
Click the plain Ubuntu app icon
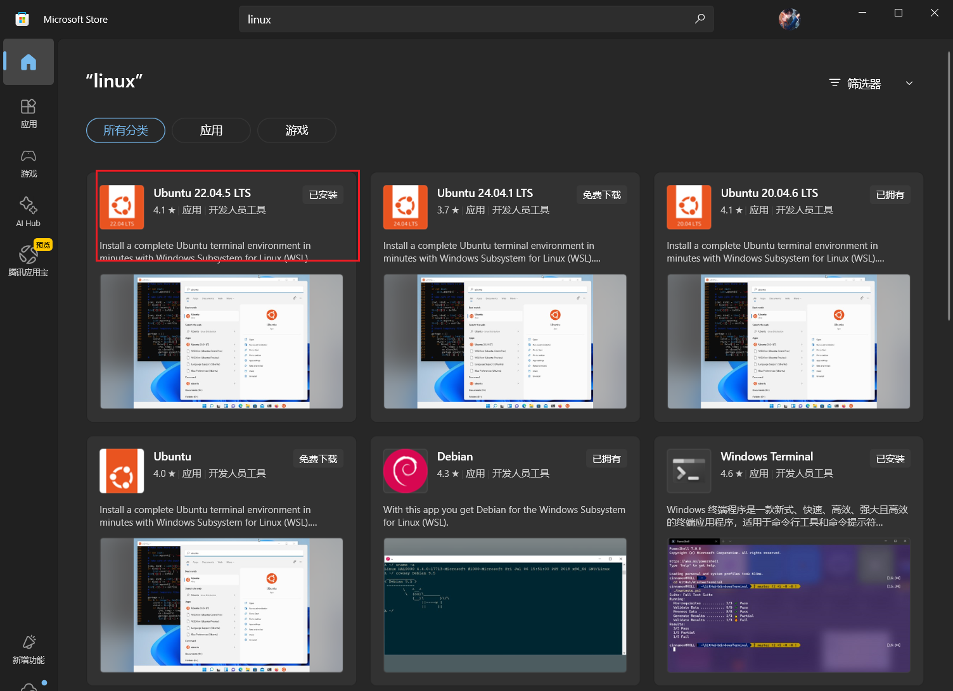click(122, 471)
